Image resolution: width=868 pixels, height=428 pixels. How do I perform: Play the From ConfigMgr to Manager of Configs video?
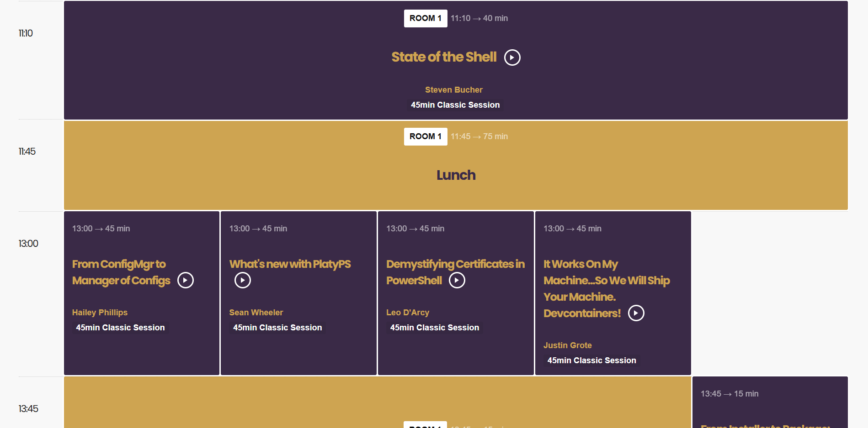click(x=186, y=280)
